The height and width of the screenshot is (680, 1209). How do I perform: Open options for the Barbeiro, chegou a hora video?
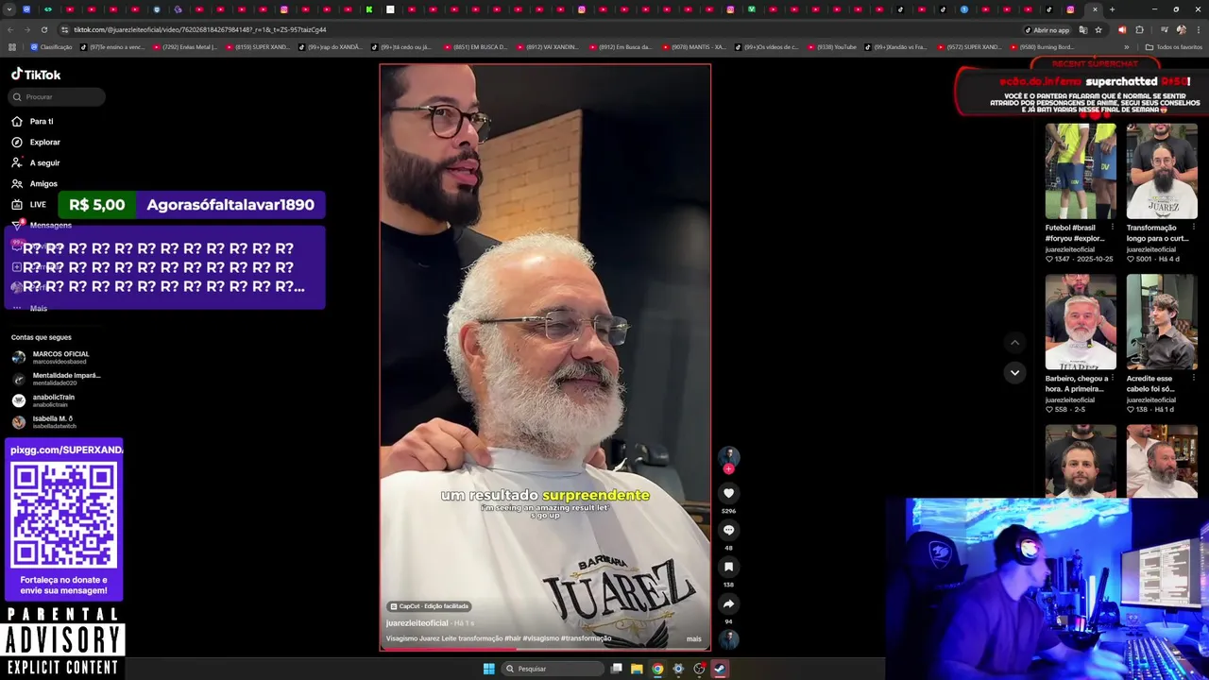point(1112,379)
